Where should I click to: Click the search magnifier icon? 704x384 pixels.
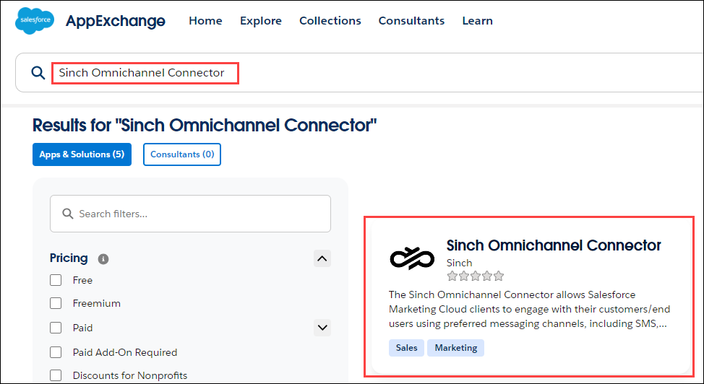click(x=38, y=73)
